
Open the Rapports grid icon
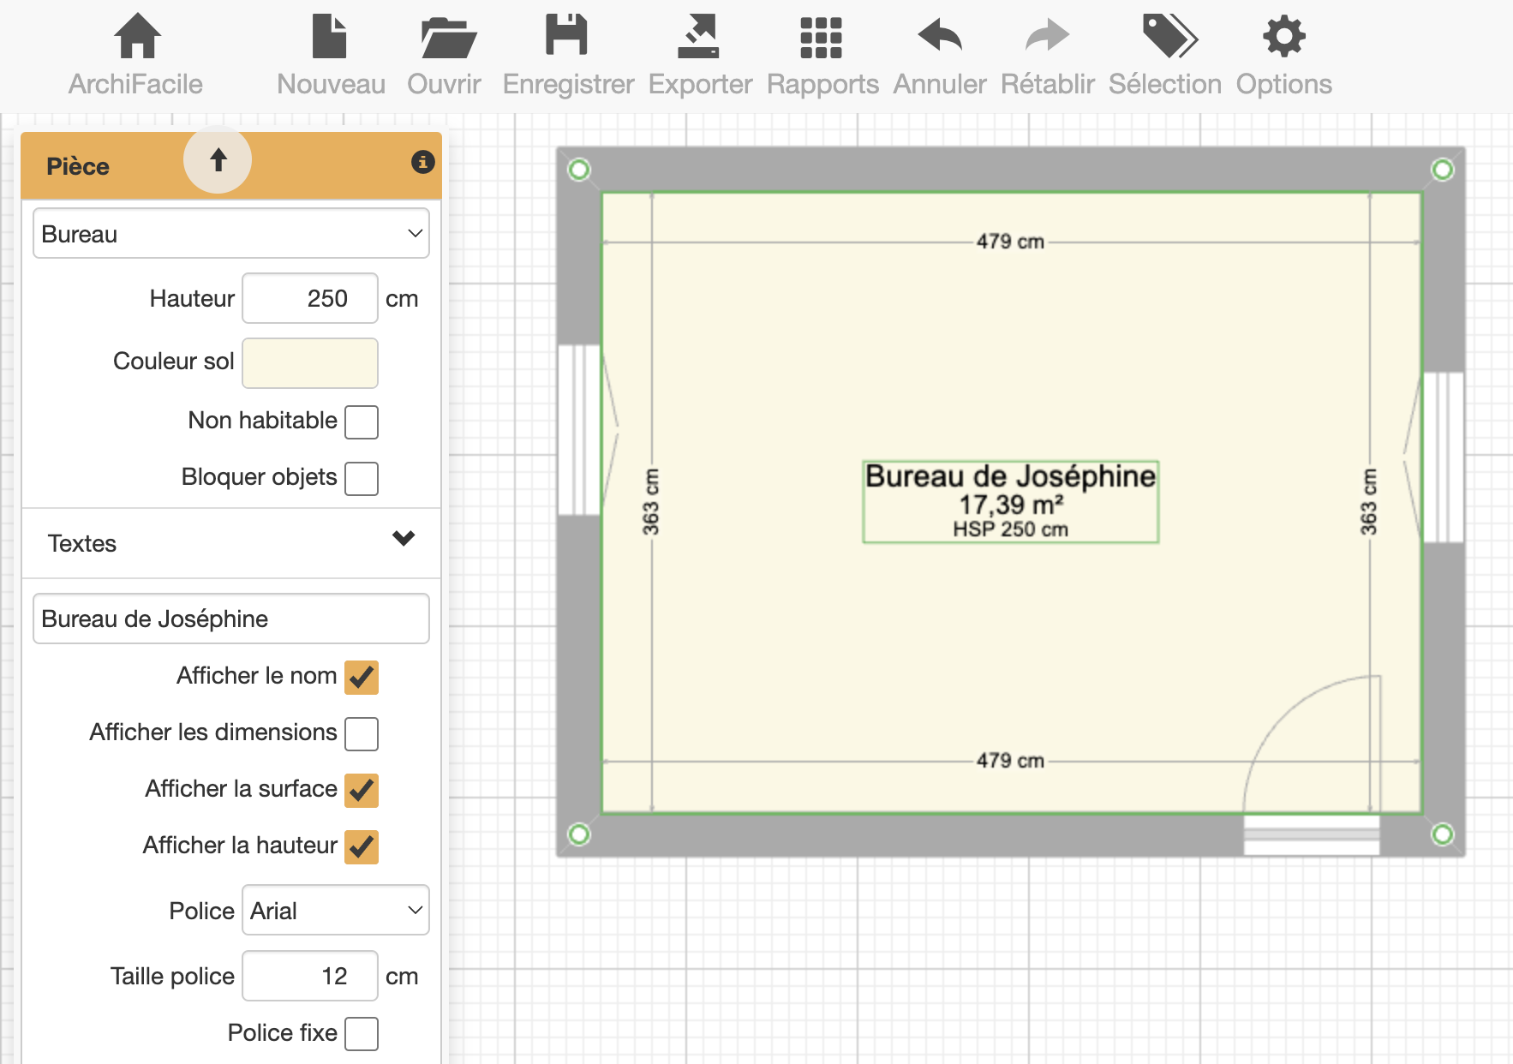coord(821,38)
